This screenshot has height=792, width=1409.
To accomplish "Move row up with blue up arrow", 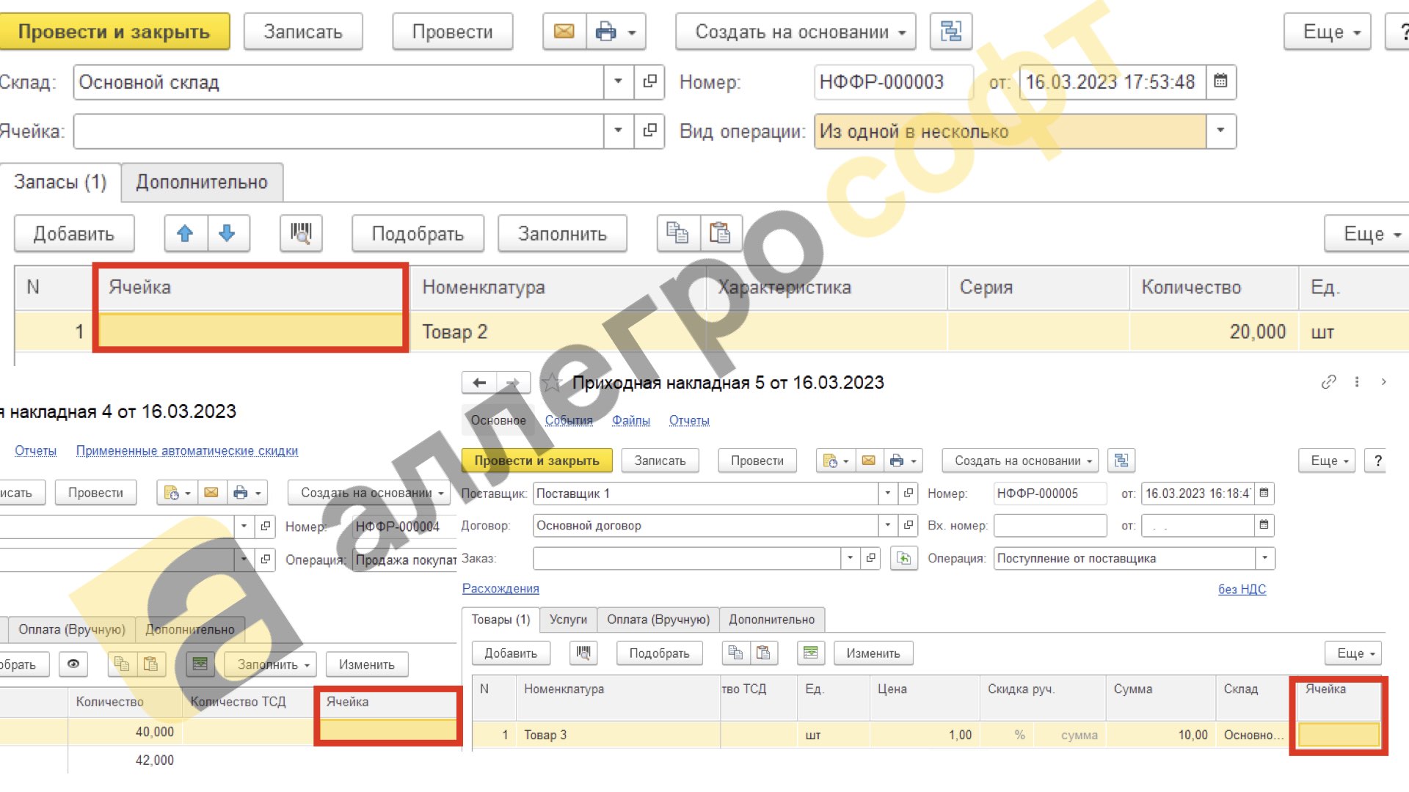I will 185,233.
